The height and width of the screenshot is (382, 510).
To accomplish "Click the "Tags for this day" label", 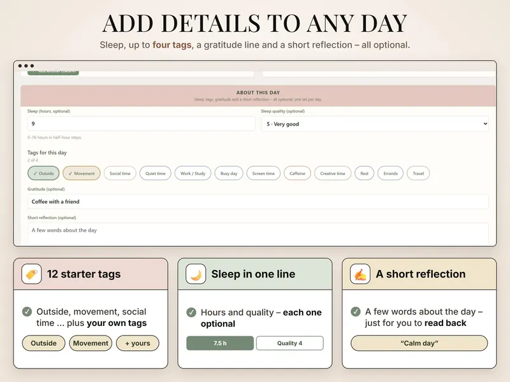I will pos(47,152).
